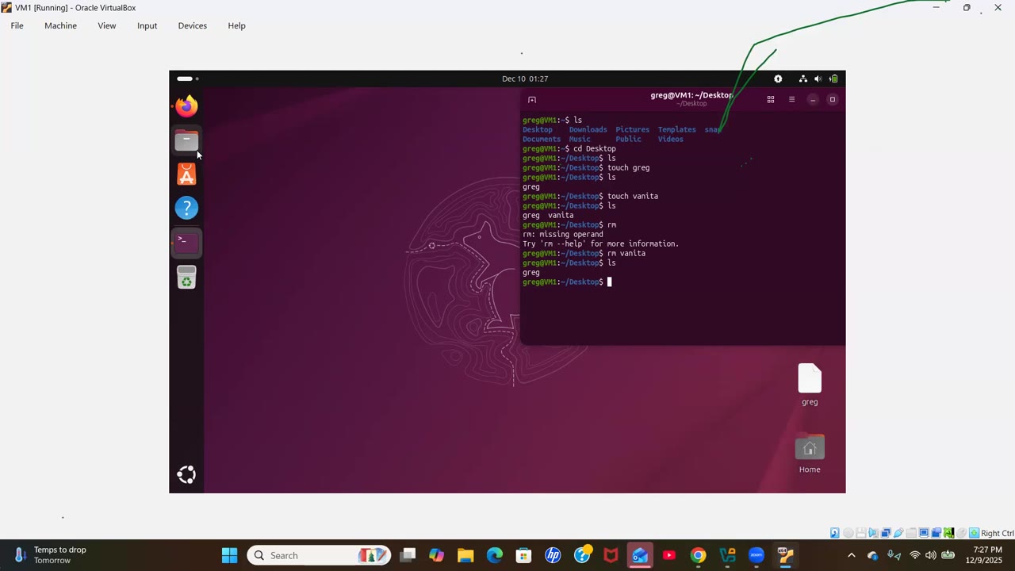Viewport: 1015px width, 571px height.
Task: Open Firefox from the Ubuntu dock
Action: (186, 105)
